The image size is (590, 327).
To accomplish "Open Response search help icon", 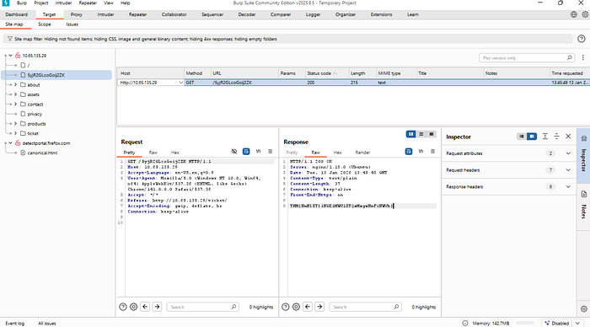I will tap(285, 307).
